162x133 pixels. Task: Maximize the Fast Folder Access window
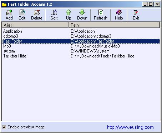pos(151,4)
